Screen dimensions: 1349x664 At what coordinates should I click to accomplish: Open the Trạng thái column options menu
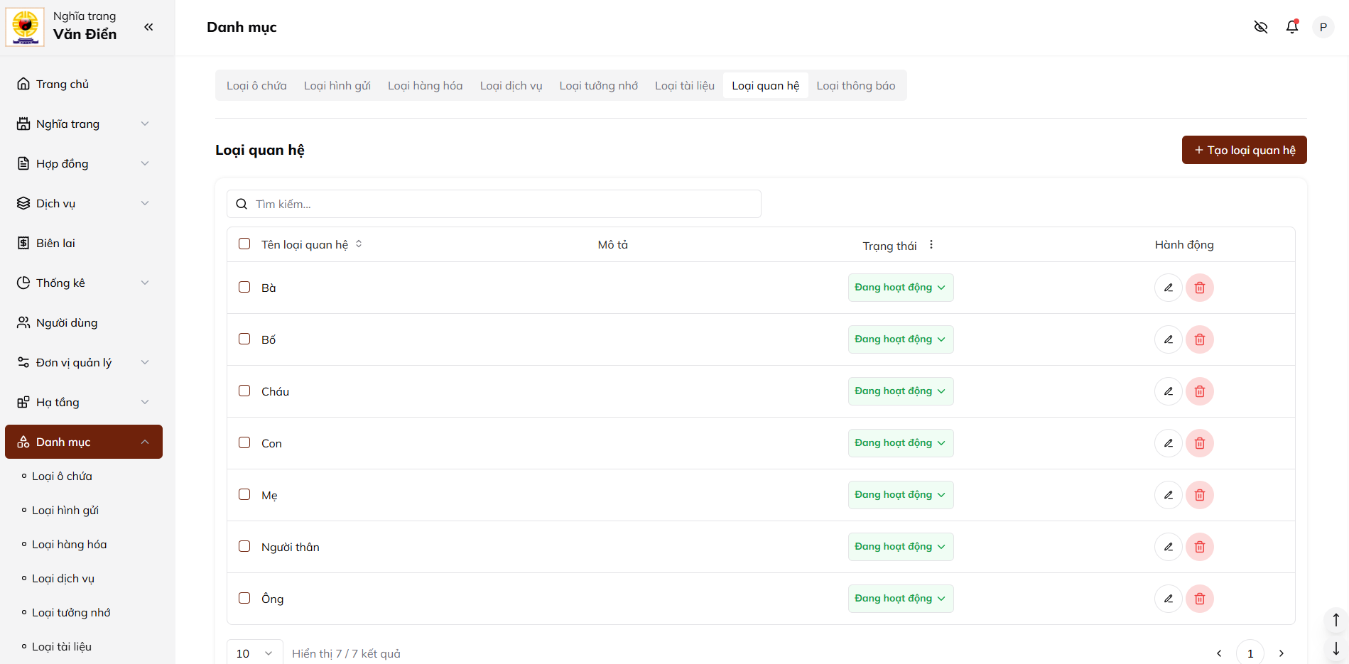pyautogui.click(x=931, y=245)
